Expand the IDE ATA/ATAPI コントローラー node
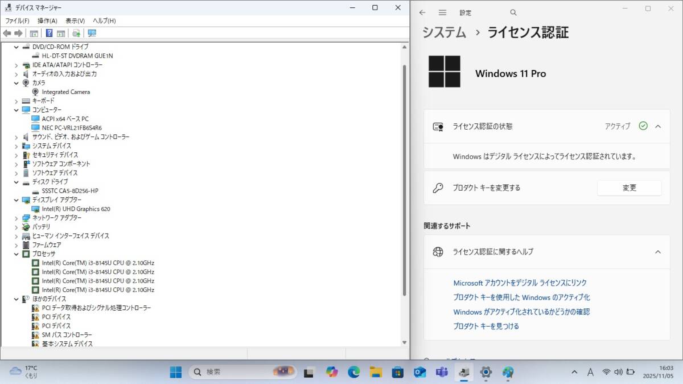Screen dimensions: 683x384 click(17, 65)
